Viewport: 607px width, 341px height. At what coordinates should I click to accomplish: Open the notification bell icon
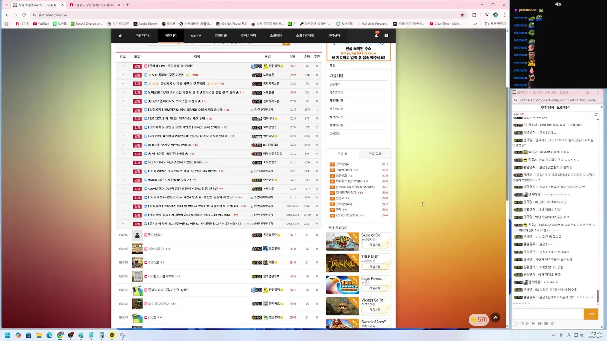[x=376, y=35]
